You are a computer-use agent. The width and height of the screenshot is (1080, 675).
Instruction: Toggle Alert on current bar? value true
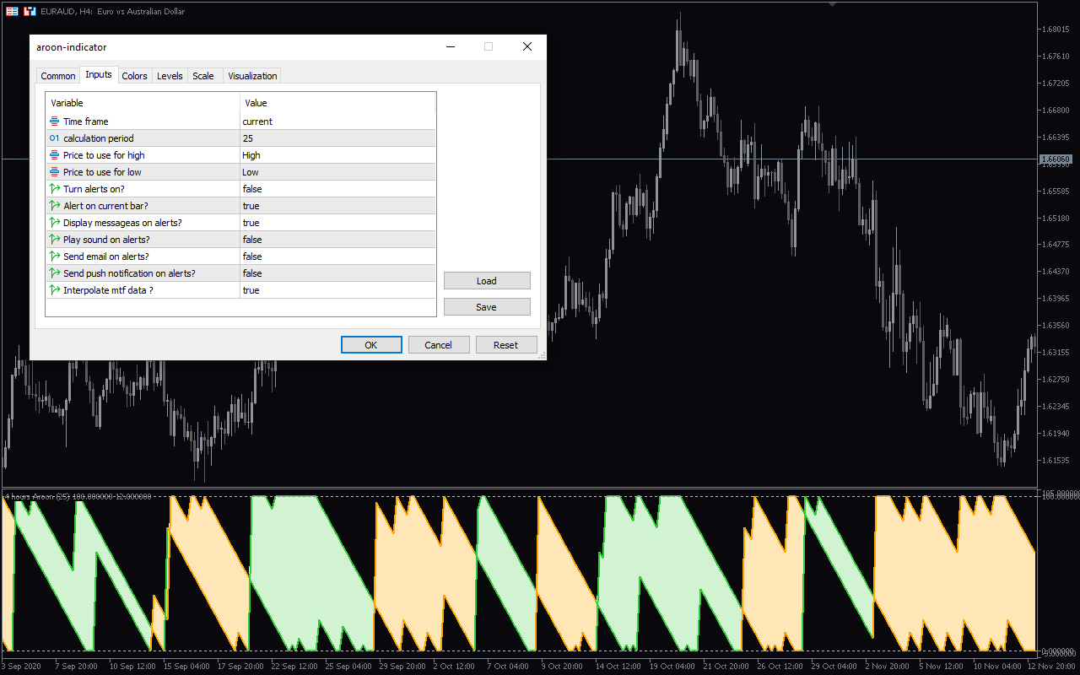337,206
